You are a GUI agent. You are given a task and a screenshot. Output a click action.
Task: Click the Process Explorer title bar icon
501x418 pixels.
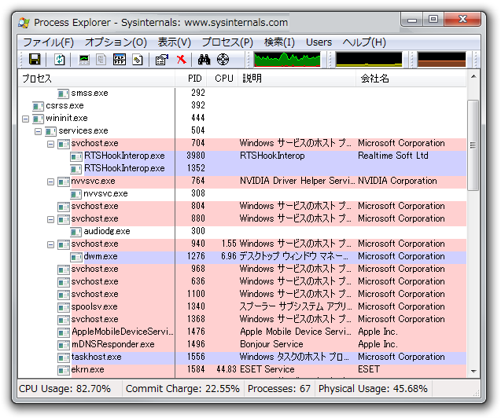tap(24, 23)
